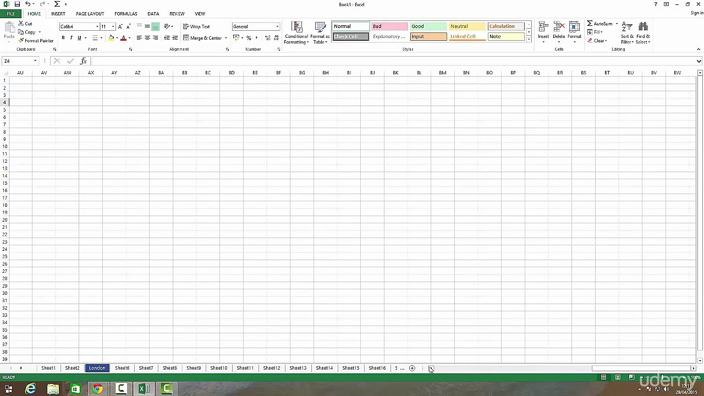Select the London sheet tab
Viewport: 704px width, 396px height.
97,369
